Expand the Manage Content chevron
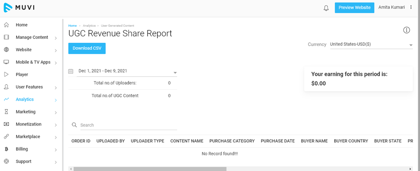The height and width of the screenshot is (171, 420). coord(56,38)
